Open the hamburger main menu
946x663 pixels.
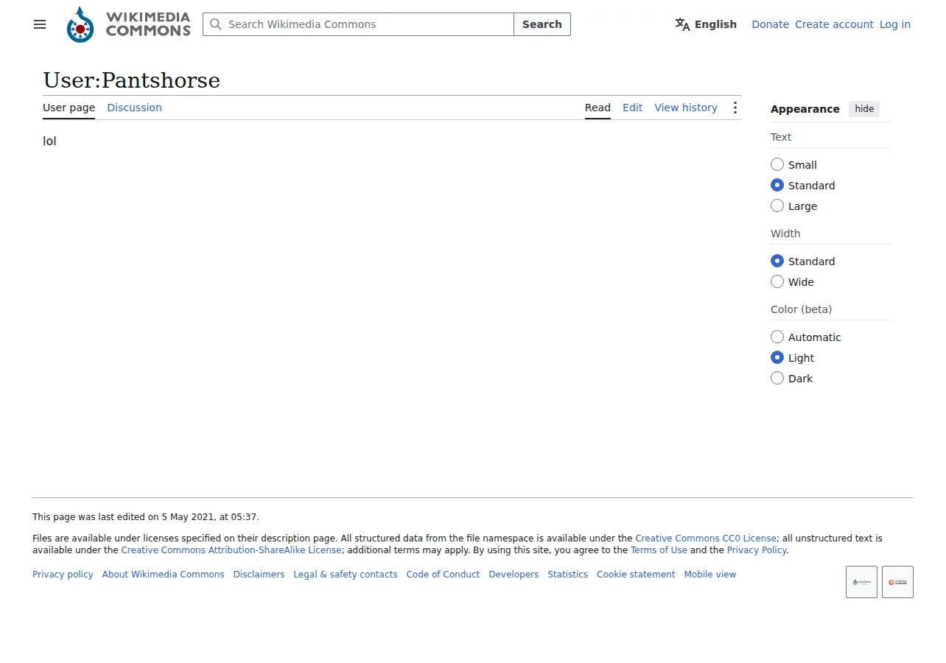pos(40,24)
